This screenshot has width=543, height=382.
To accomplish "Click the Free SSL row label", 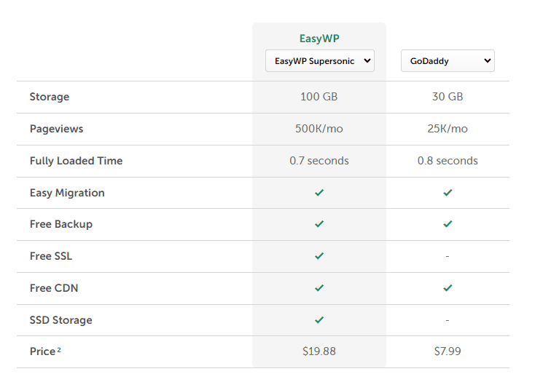I will [x=51, y=256].
